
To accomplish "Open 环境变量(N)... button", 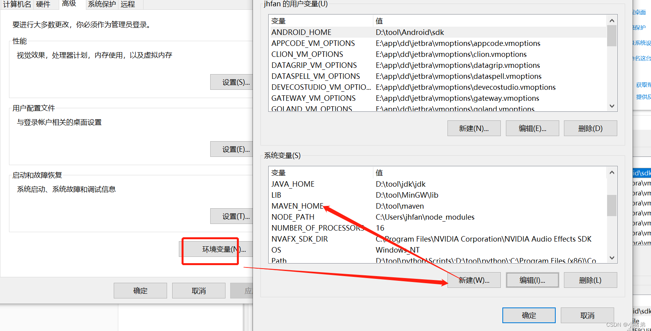I will tap(216, 249).
